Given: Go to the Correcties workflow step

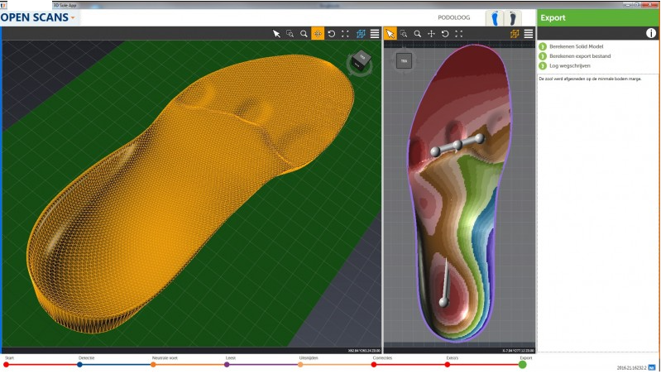Looking at the screenshot, I should tap(375, 364).
